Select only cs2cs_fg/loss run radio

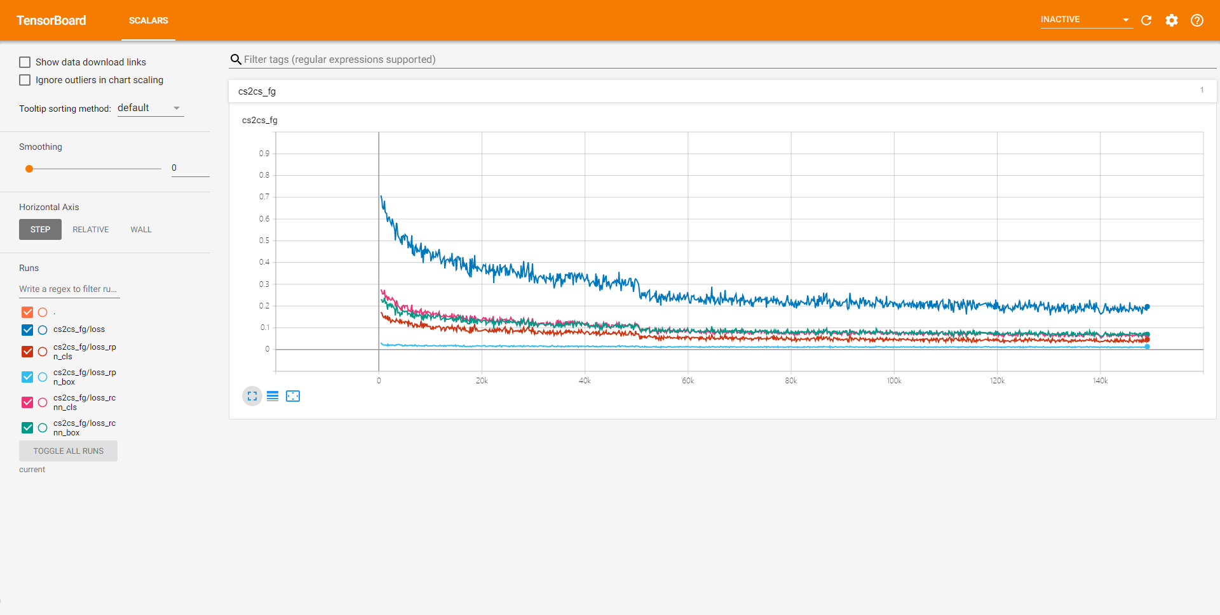(x=43, y=330)
